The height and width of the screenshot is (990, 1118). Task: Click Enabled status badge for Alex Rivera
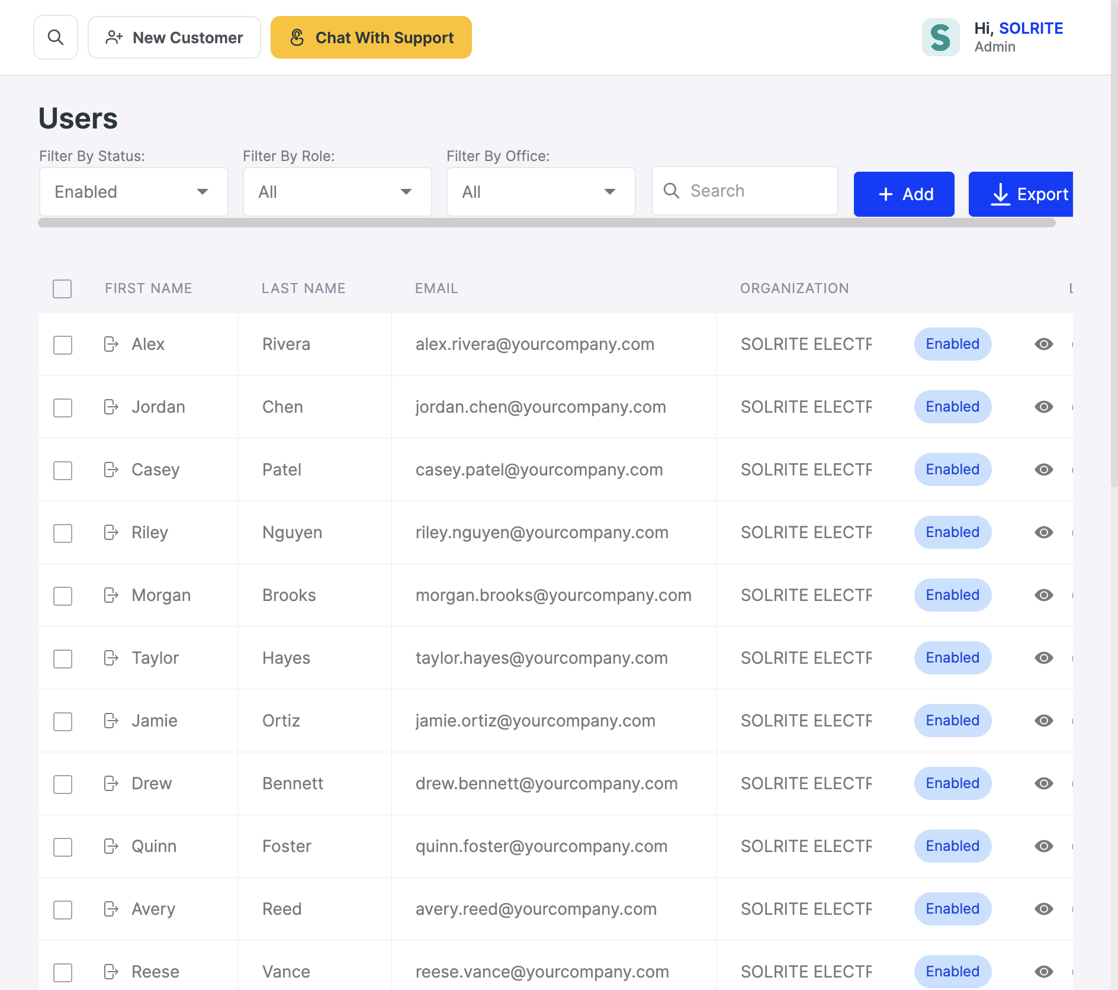tap(953, 344)
